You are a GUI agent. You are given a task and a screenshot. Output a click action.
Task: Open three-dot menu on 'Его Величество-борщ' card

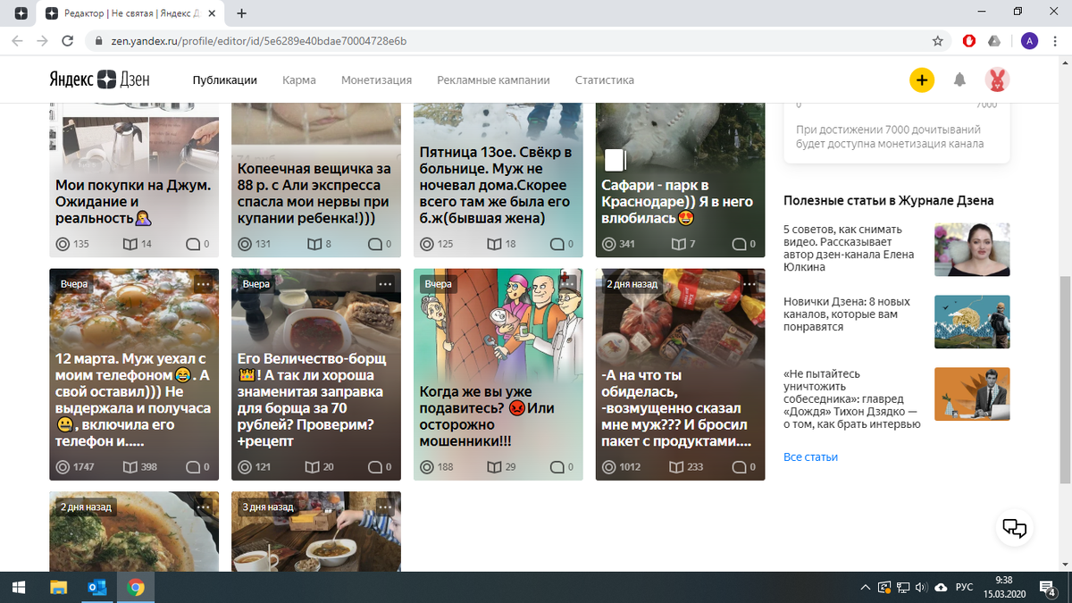(385, 284)
